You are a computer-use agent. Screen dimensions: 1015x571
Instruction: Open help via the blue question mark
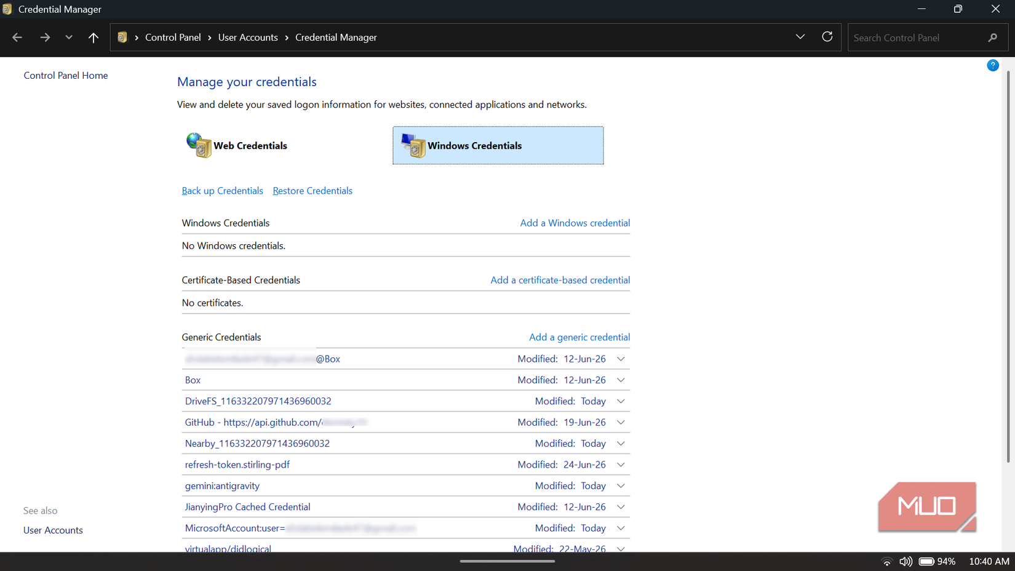(x=993, y=65)
